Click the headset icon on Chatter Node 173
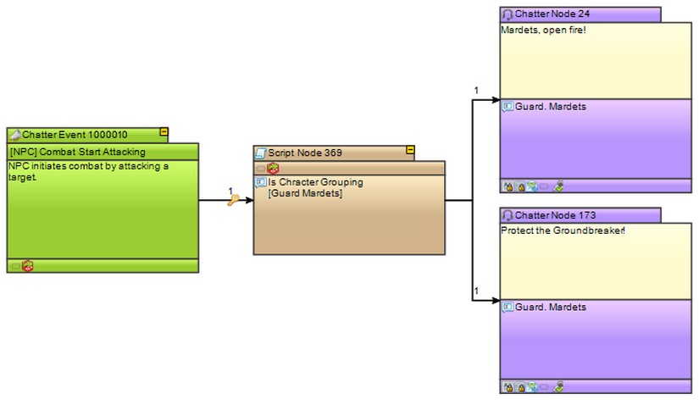Image resolution: width=699 pixels, height=405 pixels. point(508,215)
